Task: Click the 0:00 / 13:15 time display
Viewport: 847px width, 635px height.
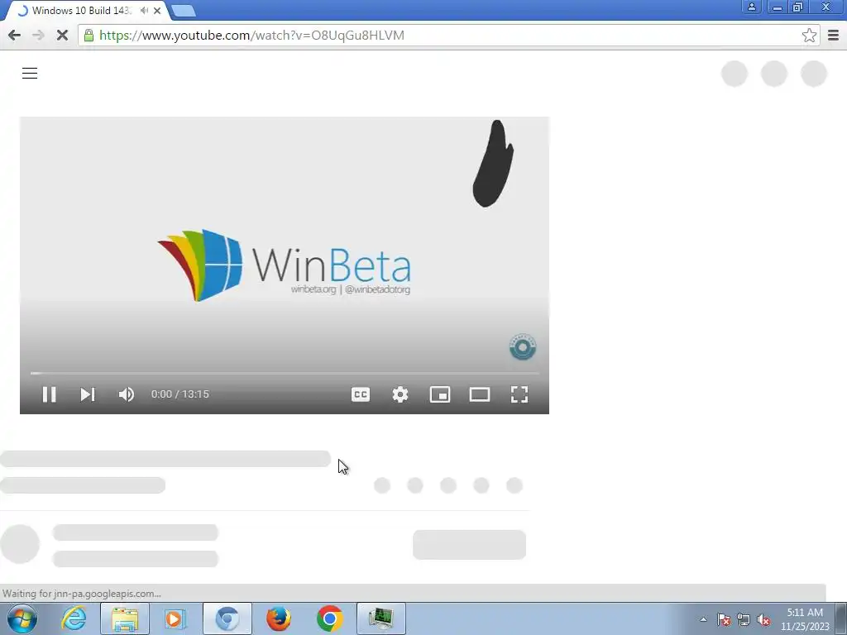Action: coord(179,394)
